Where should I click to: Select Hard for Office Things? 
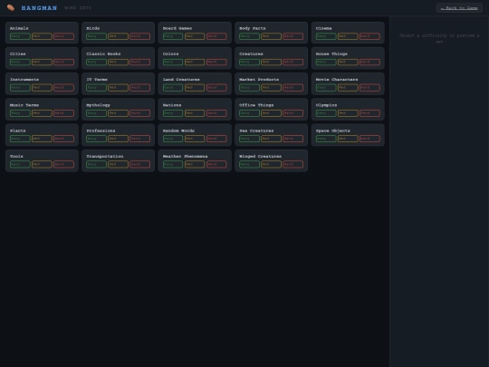(x=293, y=113)
